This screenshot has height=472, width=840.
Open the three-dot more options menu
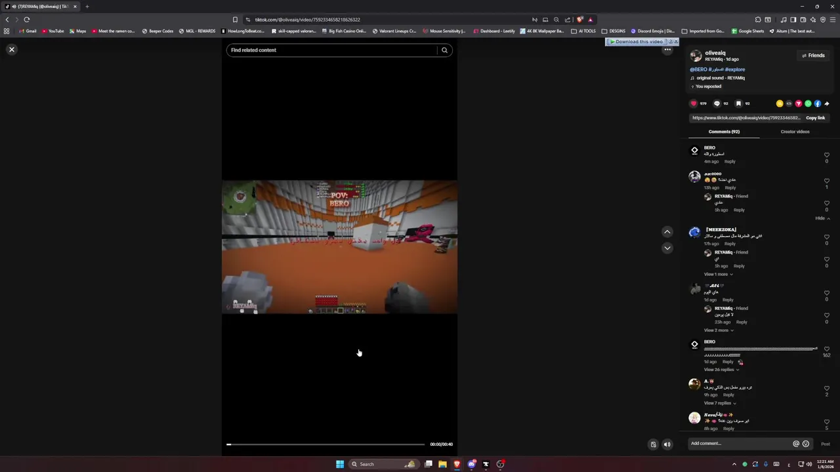pos(667,50)
